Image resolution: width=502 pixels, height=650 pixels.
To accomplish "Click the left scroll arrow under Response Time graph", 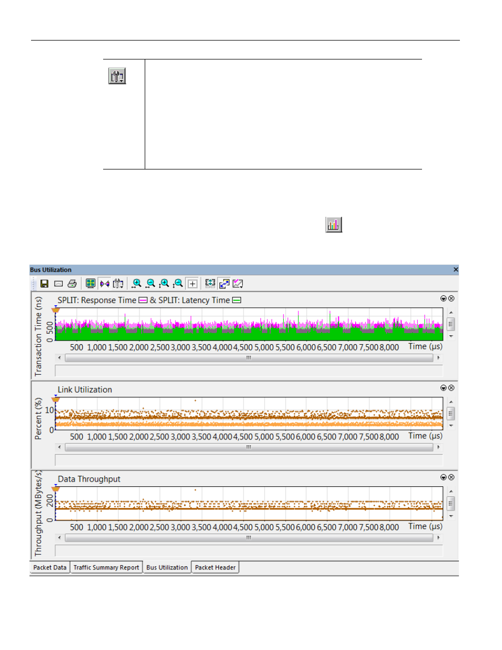I will pyautogui.click(x=59, y=358).
